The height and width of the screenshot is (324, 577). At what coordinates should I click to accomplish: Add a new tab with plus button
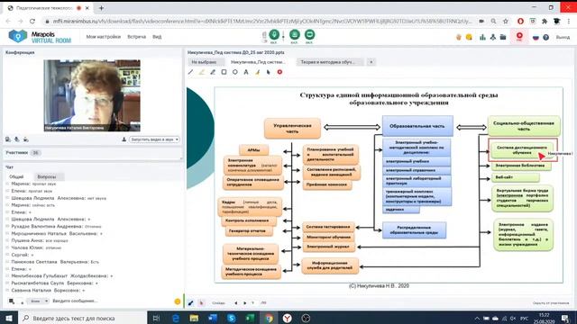point(371,62)
